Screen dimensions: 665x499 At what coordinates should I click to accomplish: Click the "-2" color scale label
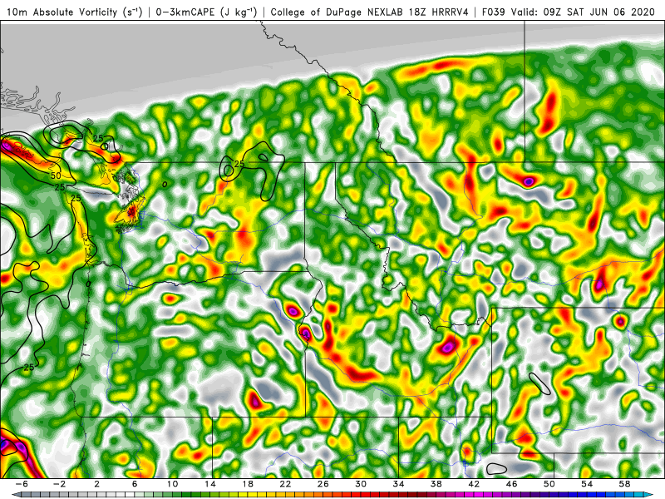[x=59, y=484]
